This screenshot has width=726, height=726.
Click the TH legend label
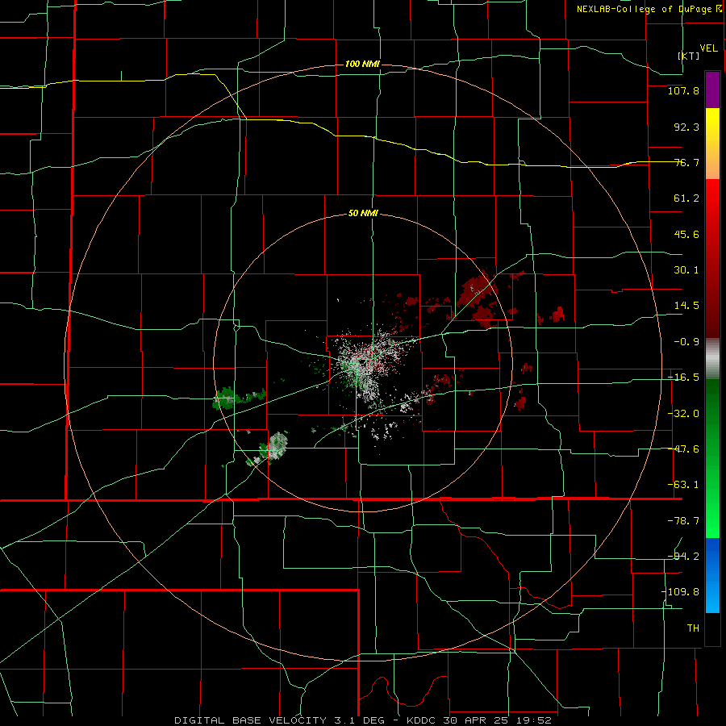(693, 628)
